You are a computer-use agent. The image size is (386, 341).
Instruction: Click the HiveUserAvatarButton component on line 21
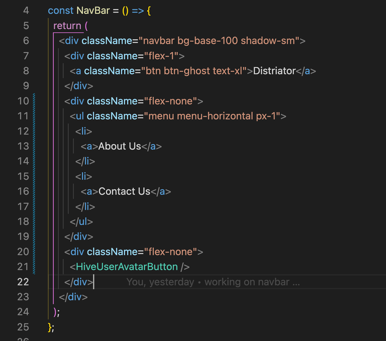pyautogui.click(x=127, y=267)
